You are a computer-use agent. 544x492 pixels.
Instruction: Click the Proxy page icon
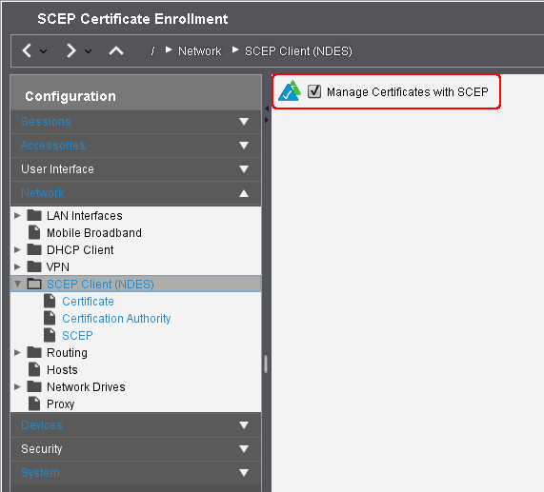[x=34, y=403]
